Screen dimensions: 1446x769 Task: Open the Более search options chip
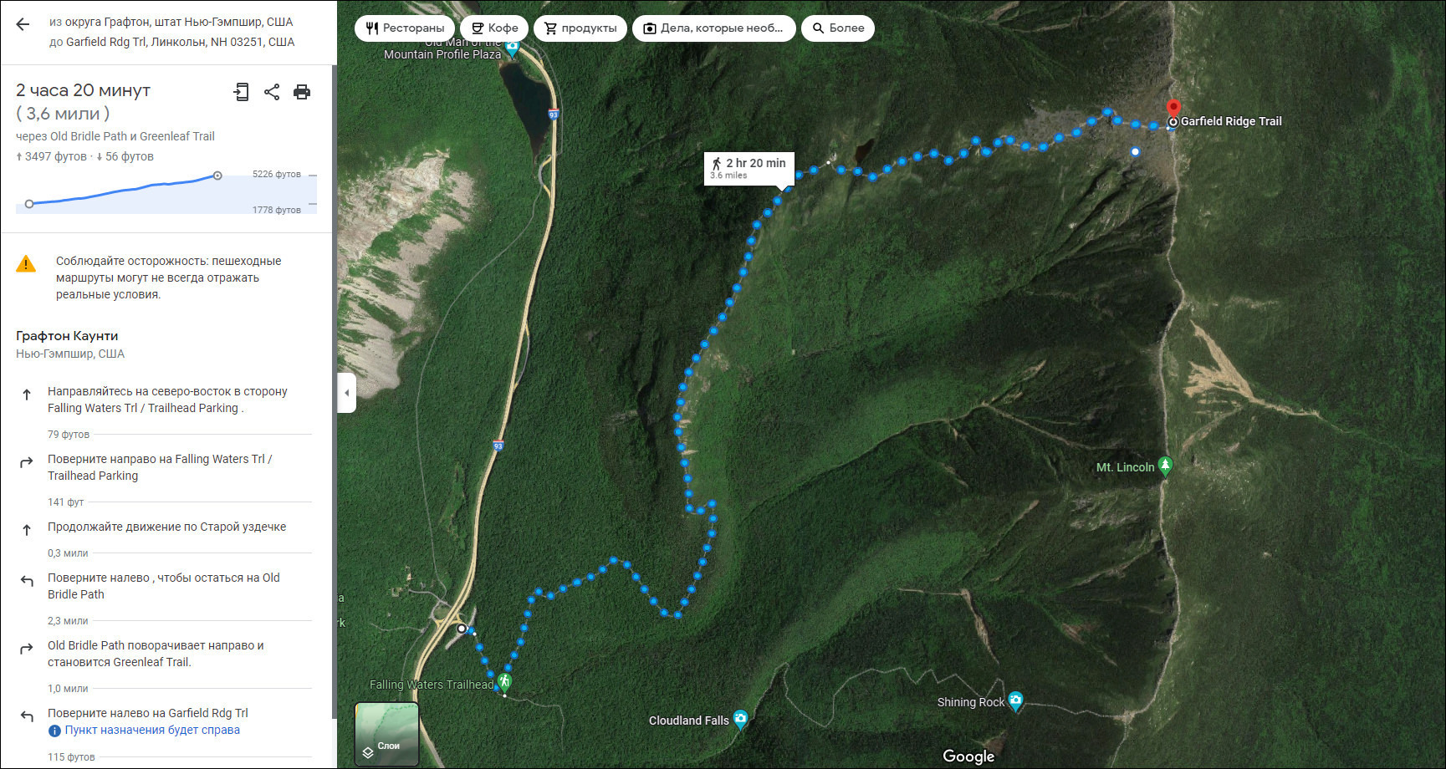pos(838,28)
